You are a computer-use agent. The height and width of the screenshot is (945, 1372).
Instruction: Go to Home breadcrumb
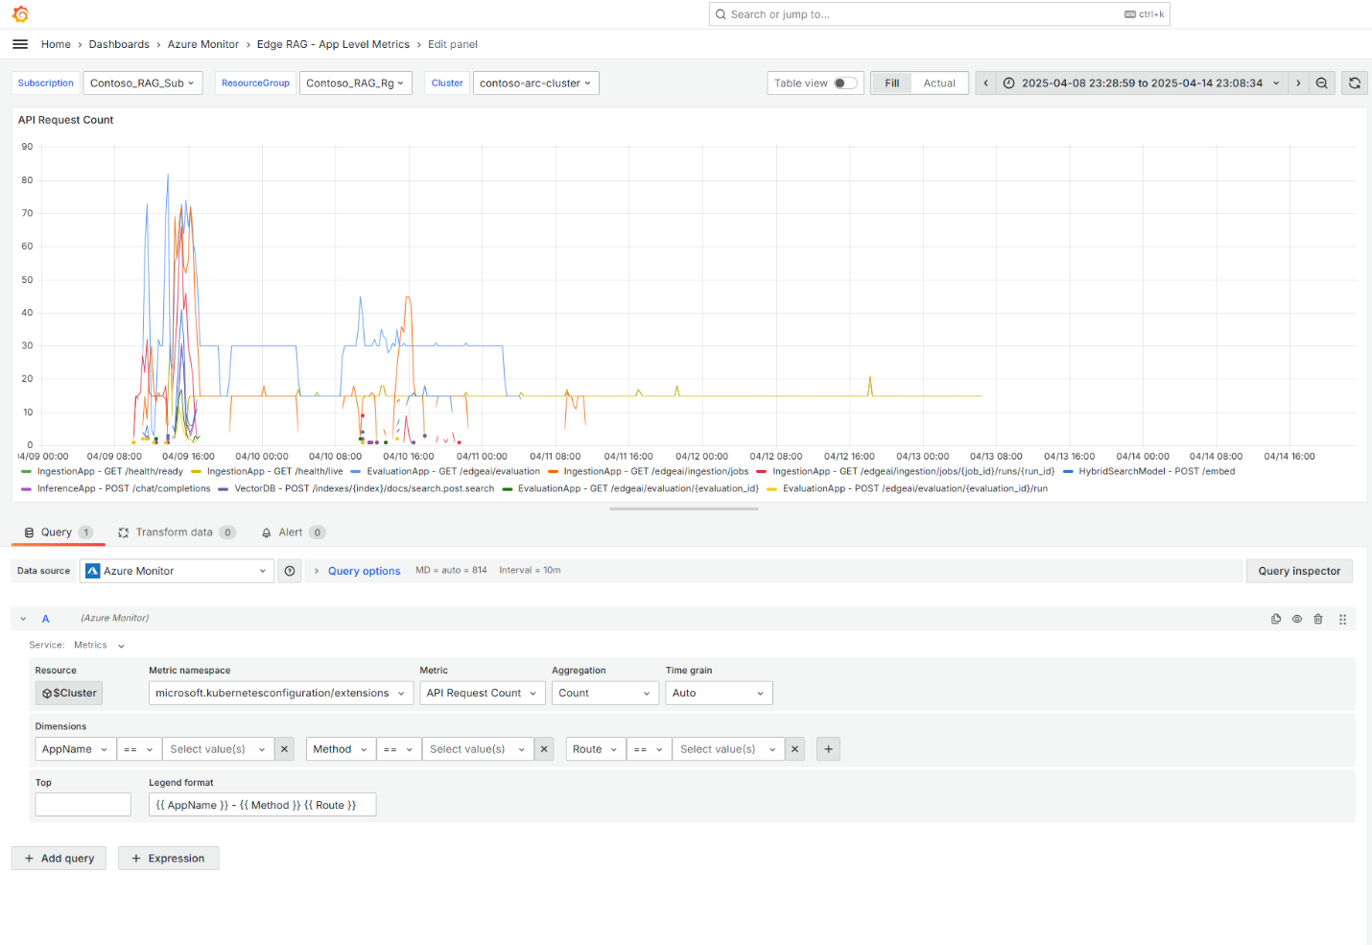click(x=56, y=44)
